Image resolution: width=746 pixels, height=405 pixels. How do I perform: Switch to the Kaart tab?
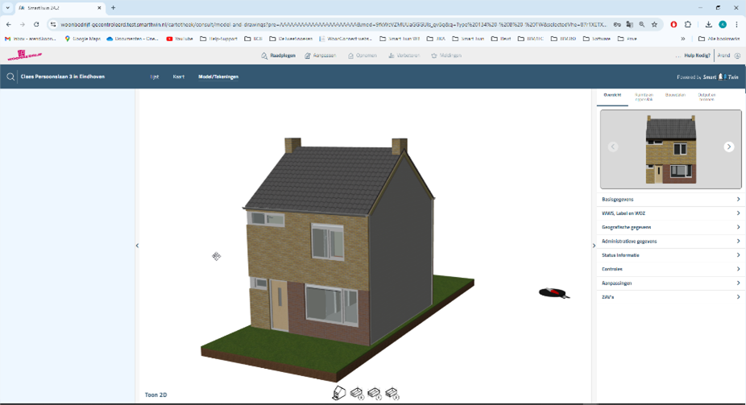179,76
